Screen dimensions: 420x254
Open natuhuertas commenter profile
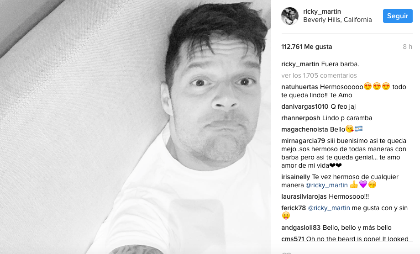(x=299, y=87)
